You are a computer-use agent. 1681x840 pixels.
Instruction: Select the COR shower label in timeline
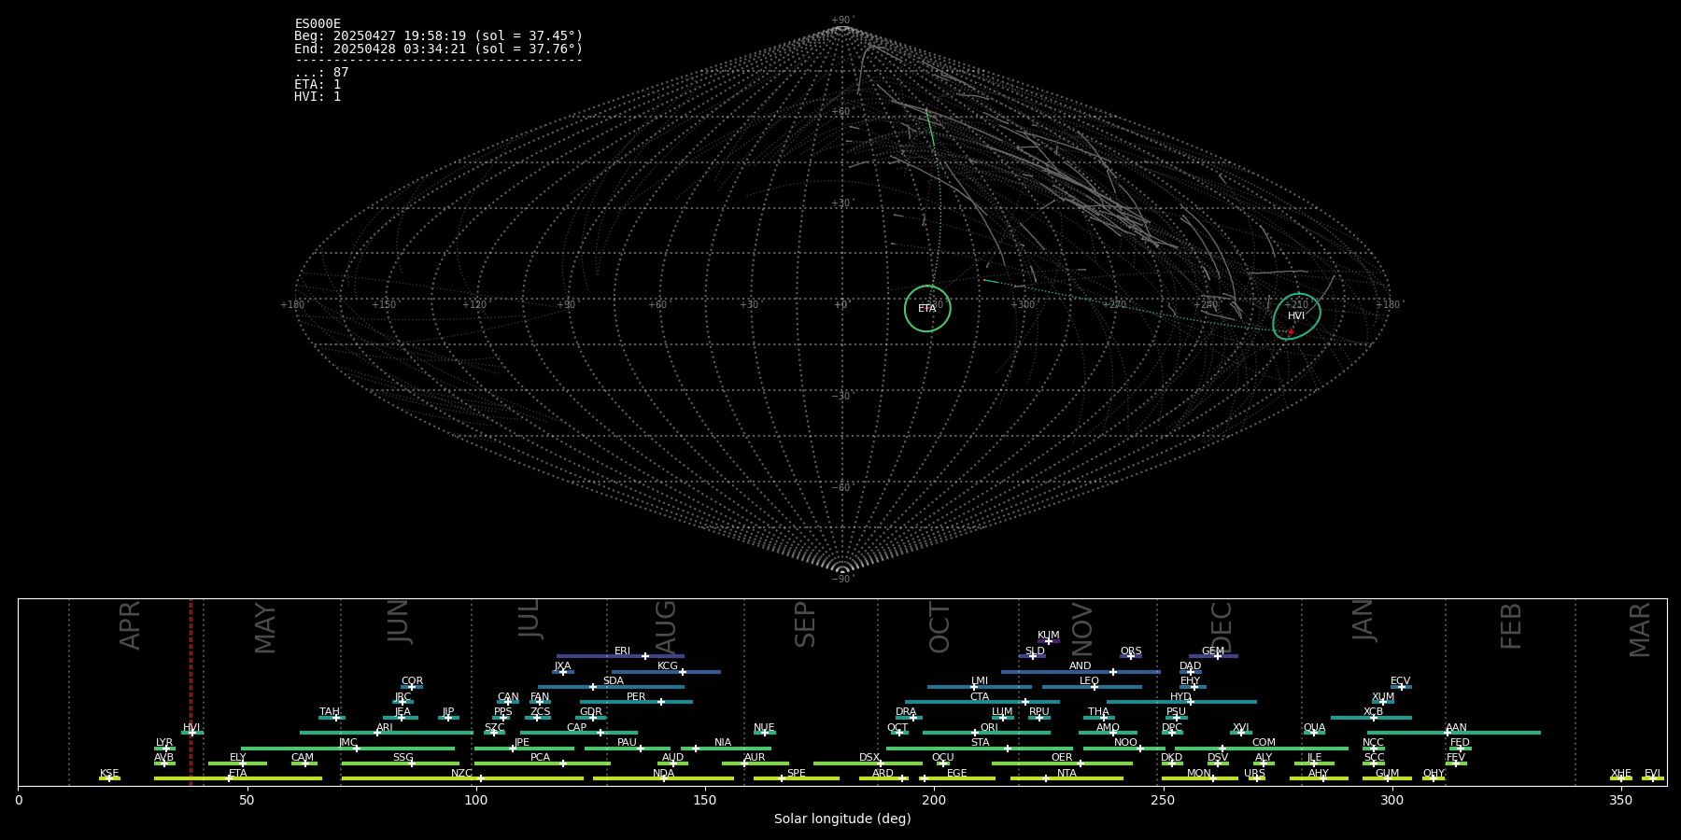coord(412,681)
